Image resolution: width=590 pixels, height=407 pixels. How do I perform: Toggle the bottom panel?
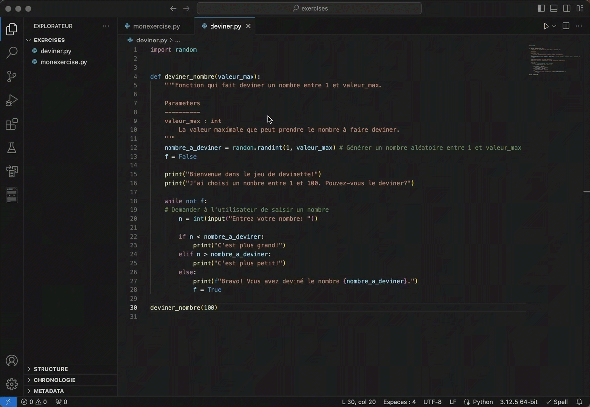tap(554, 9)
